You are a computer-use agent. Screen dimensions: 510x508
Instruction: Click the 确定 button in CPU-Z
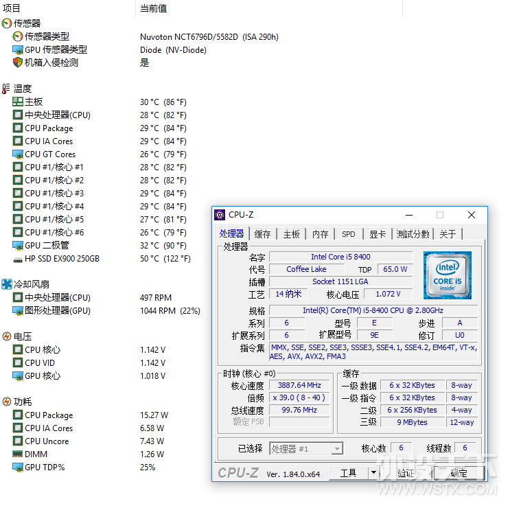(459, 473)
